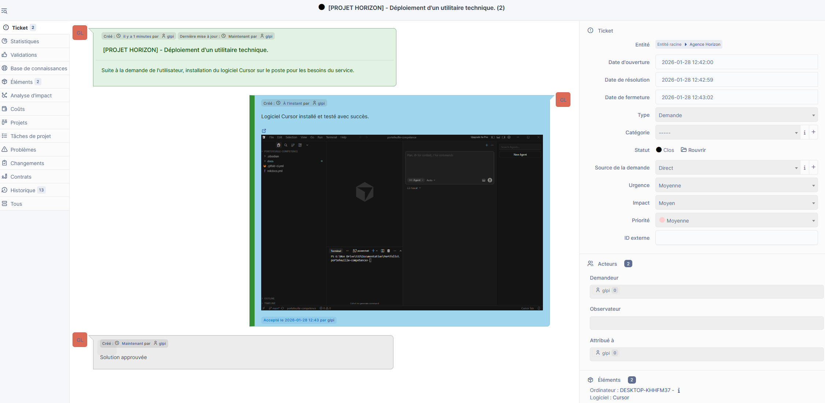The width and height of the screenshot is (825, 403).
Task: Click the search menu icon at top-left
Action: (x=4, y=11)
